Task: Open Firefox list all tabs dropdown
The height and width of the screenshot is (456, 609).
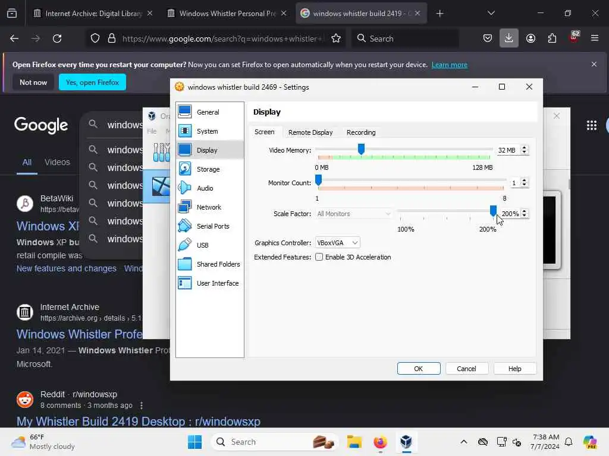Action: 491,13
